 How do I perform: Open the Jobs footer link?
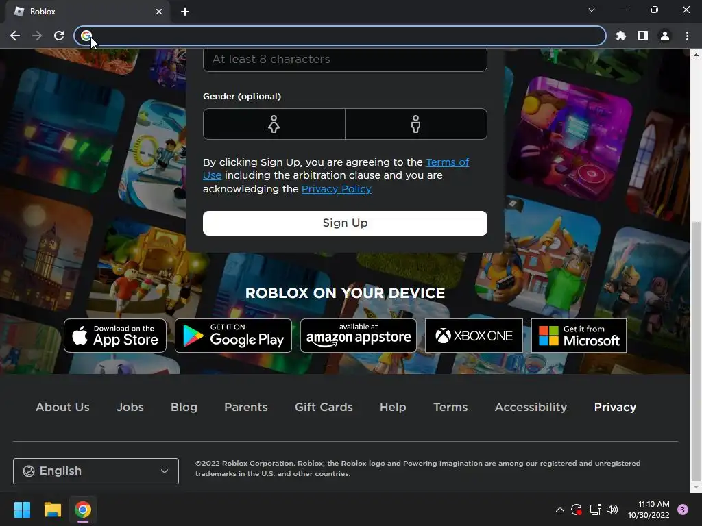(130, 407)
